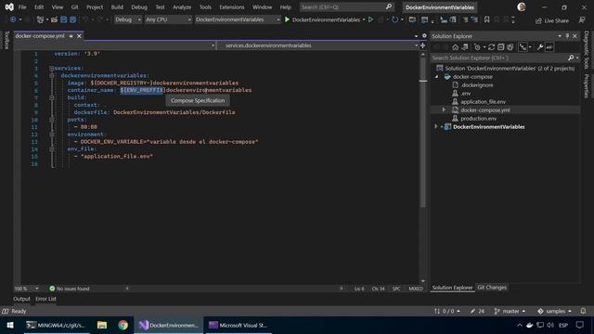
Task: Open the user account avatar
Action: (x=522, y=6)
